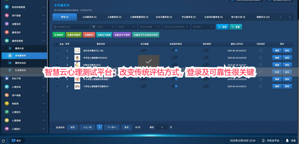This screenshot has height=144, width=299.
Task: Click the calendar icon in date range field
Action: 94,27
